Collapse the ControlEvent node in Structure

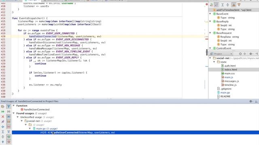point(210,48)
